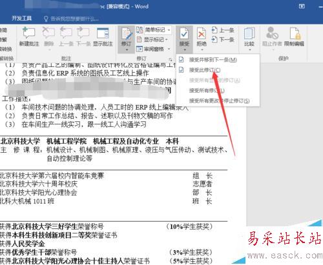Expand the 审阅窗格 dropdown arrow
The image size is (323, 265).
[x=169, y=49]
